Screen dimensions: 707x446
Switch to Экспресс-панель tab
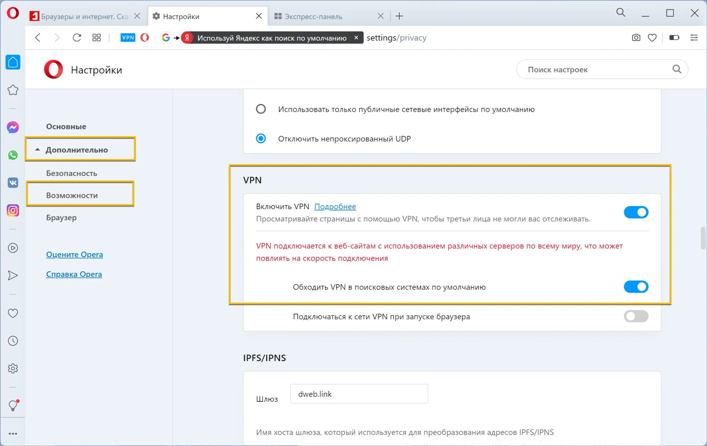click(313, 16)
